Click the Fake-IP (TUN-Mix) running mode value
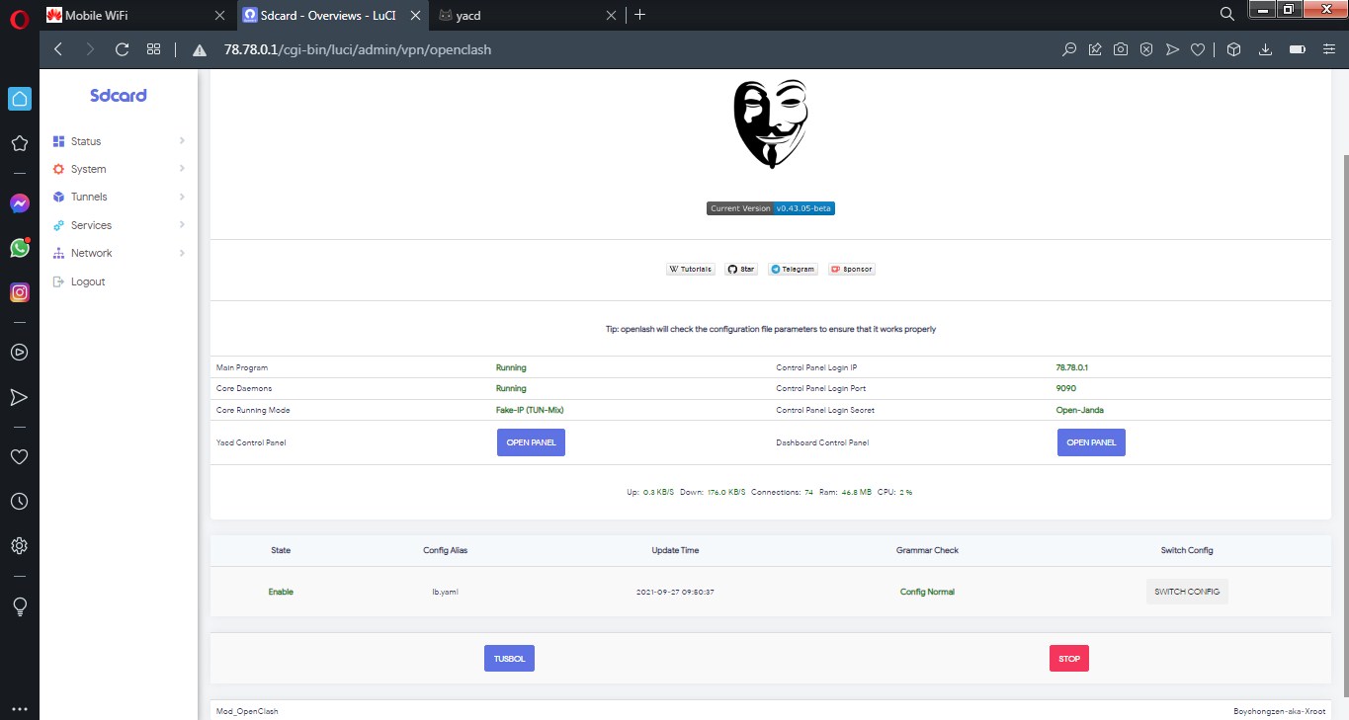Screen dimensions: 1349x720 [x=530, y=410]
